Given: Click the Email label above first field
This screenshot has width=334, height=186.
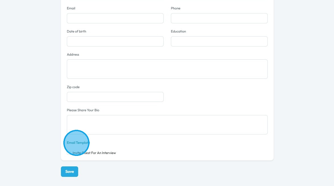Looking at the screenshot, I should (x=71, y=8).
